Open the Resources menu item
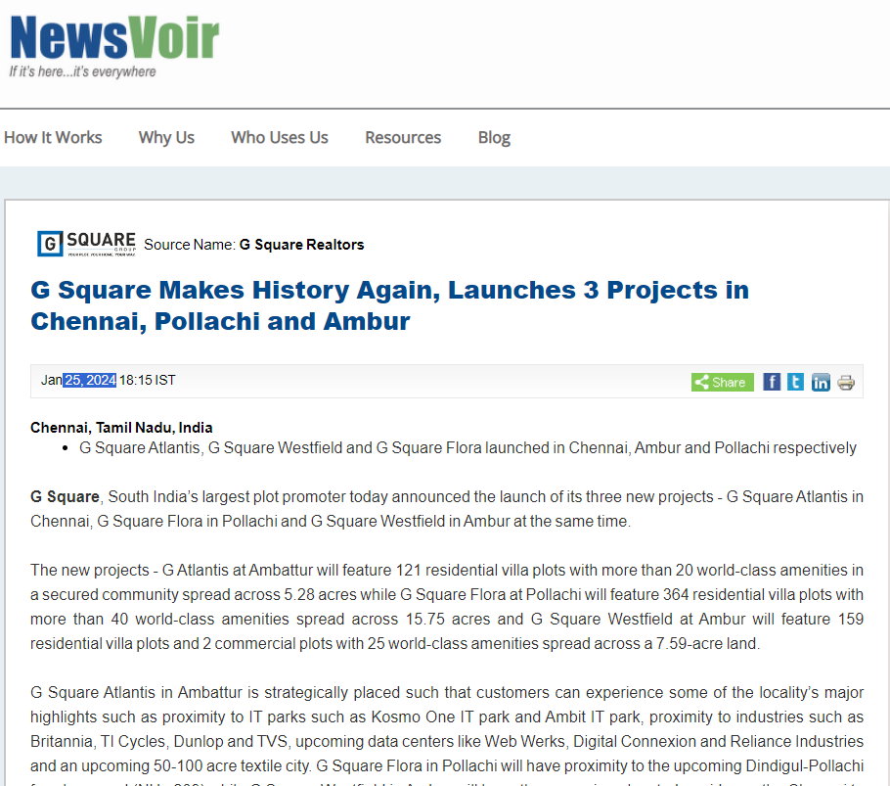 (x=403, y=137)
